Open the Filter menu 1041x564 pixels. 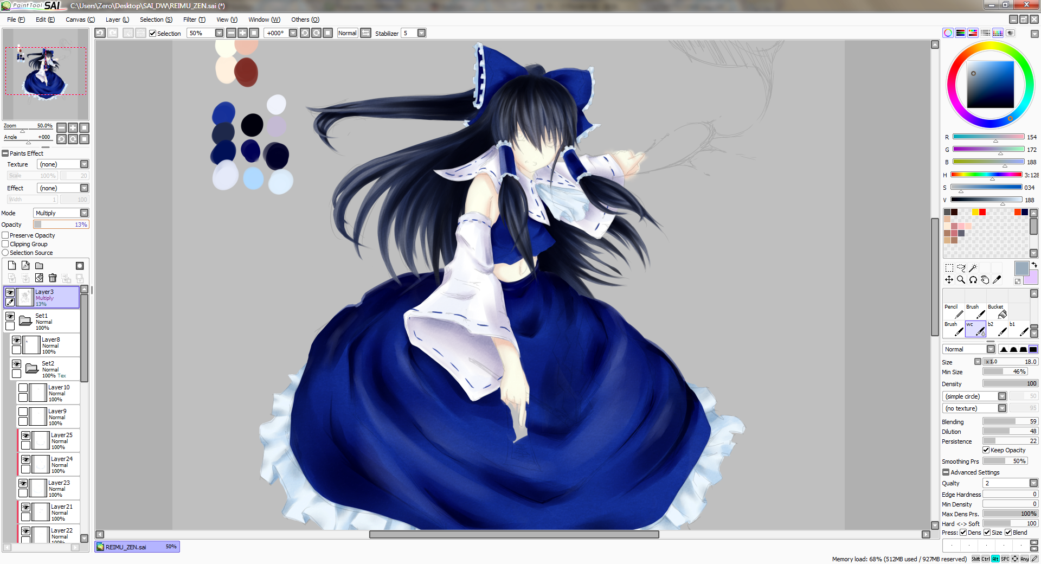click(x=194, y=20)
